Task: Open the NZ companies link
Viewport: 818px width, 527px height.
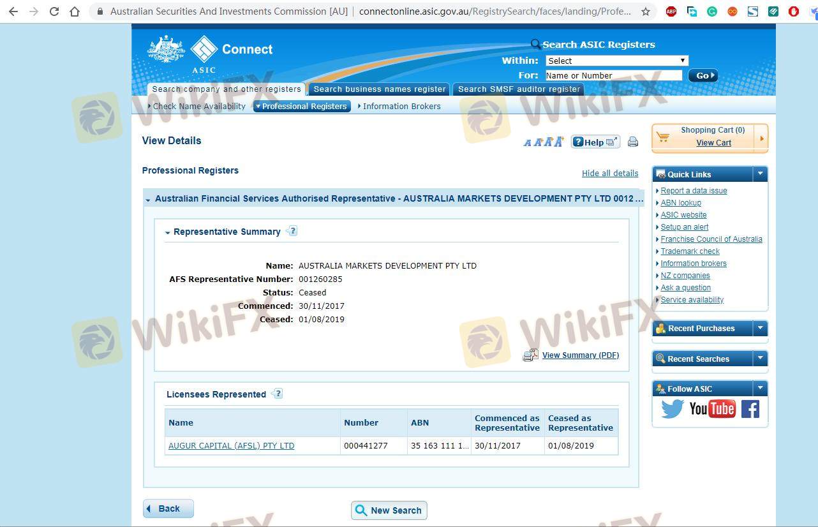Action: [x=685, y=276]
